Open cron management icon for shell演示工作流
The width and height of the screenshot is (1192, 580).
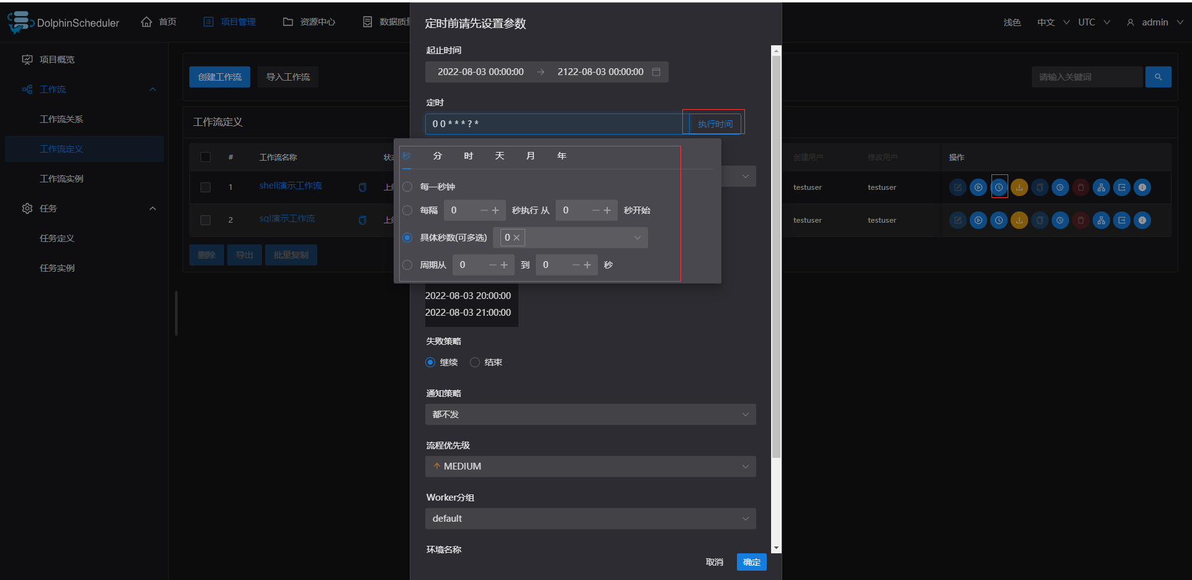pyautogui.click(x=1060, y=187)
